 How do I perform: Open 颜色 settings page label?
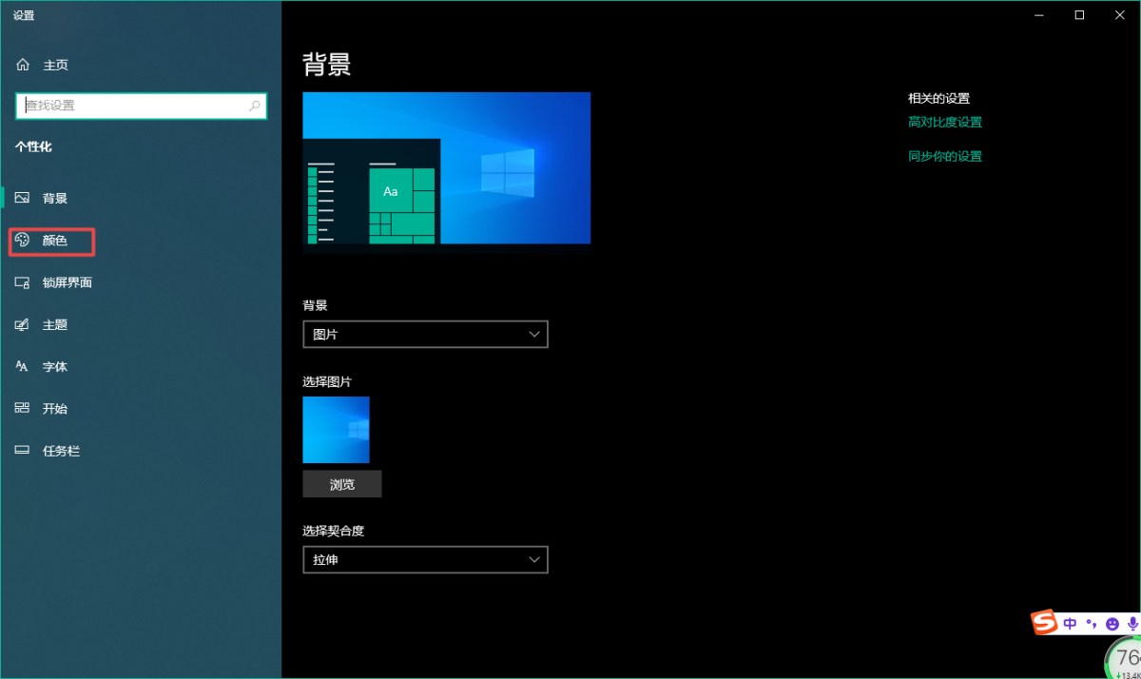(55, 241)
